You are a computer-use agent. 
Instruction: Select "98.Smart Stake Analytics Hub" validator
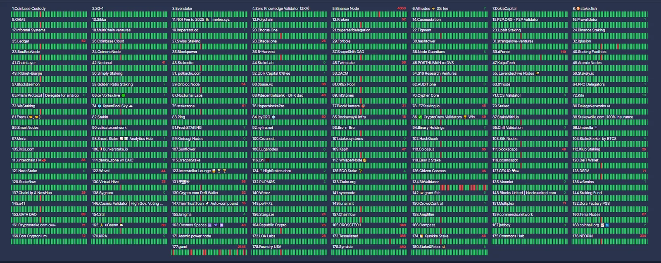click(122, 139)
